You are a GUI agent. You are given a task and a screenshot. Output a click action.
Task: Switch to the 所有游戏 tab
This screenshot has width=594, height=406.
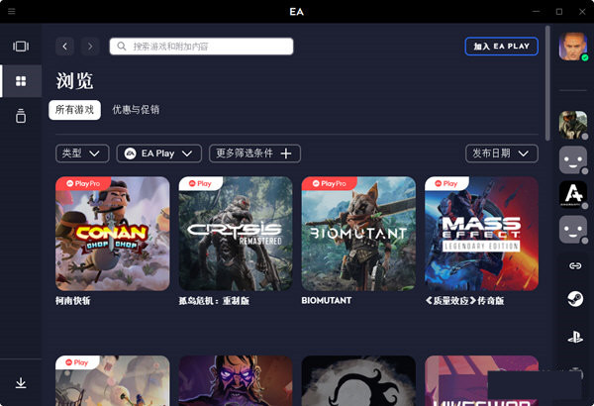[74, 110]
